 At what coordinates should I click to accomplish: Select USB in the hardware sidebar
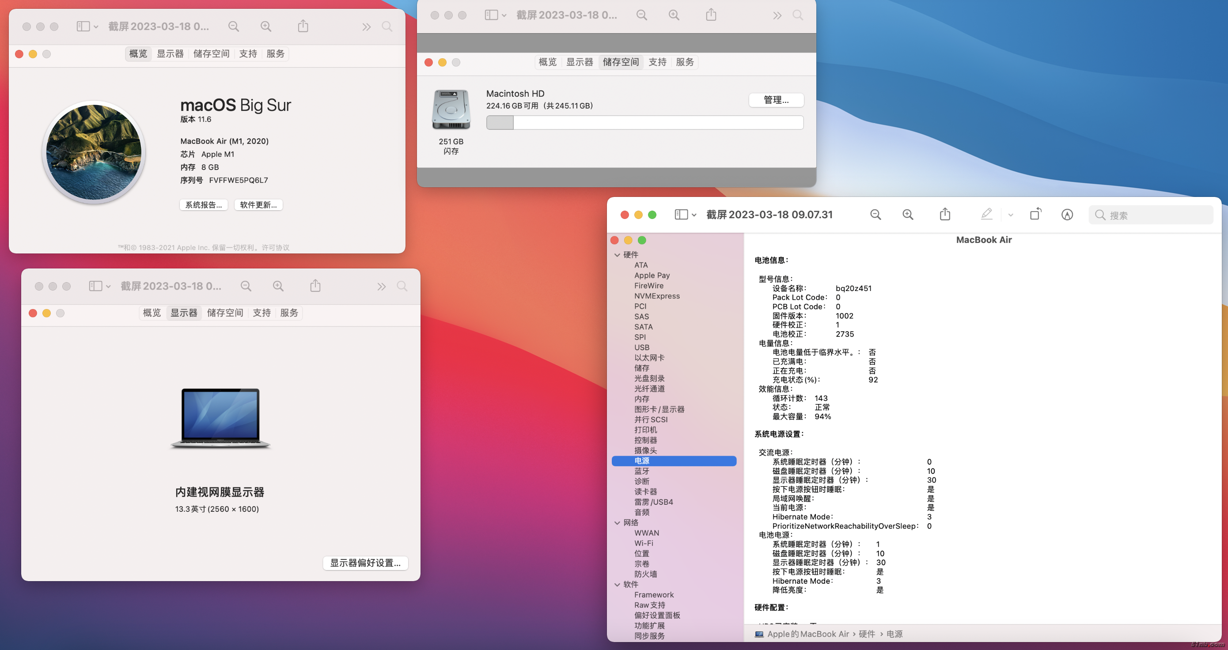tap(642, 348)
